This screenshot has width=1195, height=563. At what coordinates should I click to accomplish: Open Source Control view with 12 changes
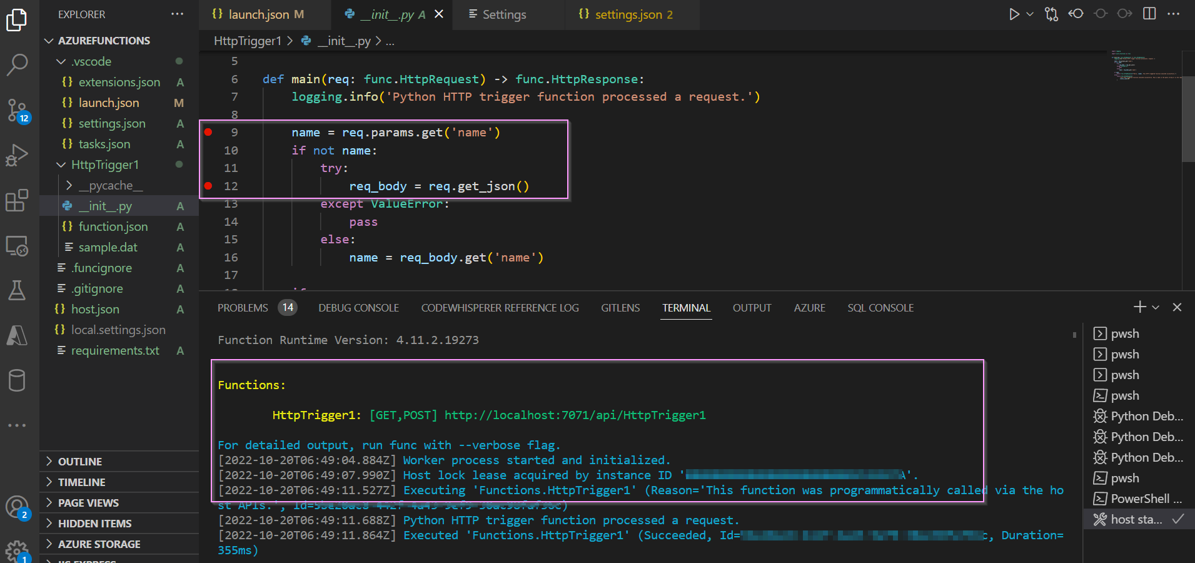17,110
